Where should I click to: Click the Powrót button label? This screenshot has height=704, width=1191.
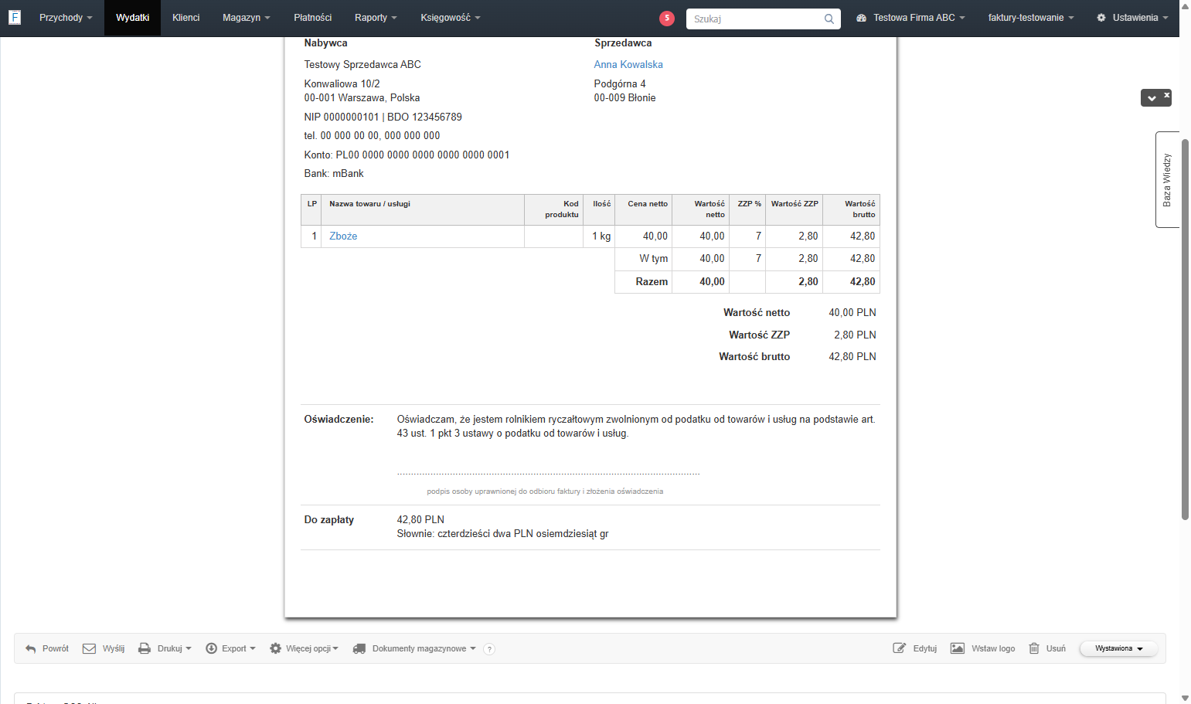(56, 649)
